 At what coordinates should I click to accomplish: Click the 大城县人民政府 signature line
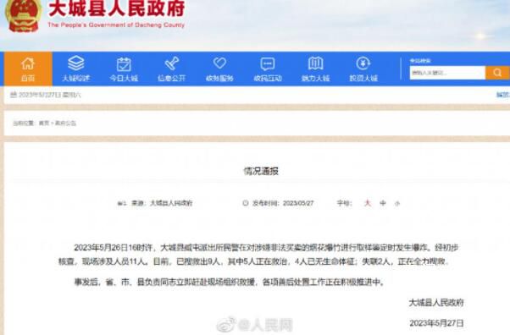435,303
